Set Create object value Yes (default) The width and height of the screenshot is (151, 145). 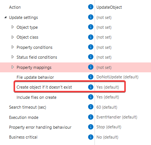click(x=108, y=87)
